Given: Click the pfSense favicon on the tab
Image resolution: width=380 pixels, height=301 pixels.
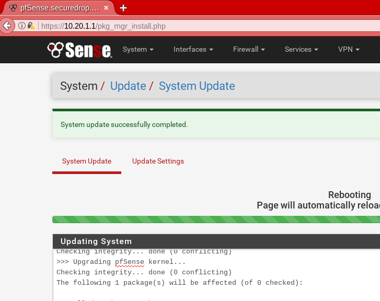Looking at the screenshot, I should (x=13, y=8).
